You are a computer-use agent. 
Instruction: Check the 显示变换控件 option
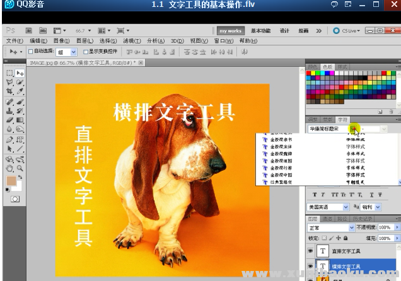86,52
